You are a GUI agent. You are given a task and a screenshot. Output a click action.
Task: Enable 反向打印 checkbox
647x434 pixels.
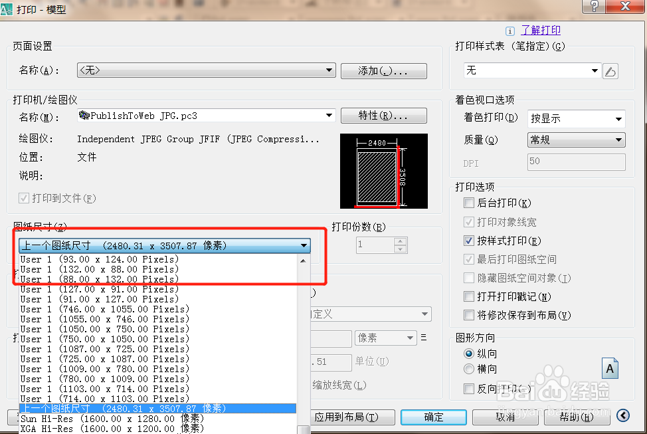469,389
